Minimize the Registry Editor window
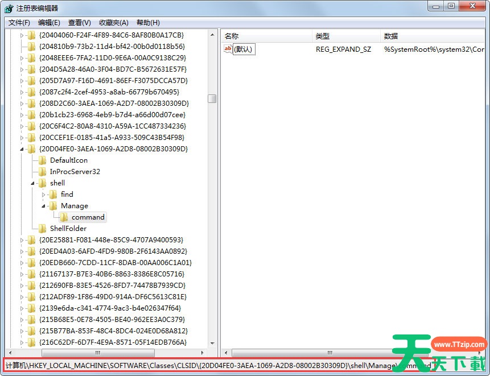Image resolution: width=490 pixels, height=376 pixels. [x=437, y=6]
